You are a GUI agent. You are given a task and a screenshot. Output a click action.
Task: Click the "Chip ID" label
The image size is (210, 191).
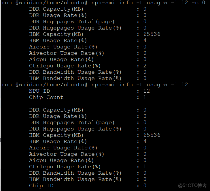pos(41,186)
